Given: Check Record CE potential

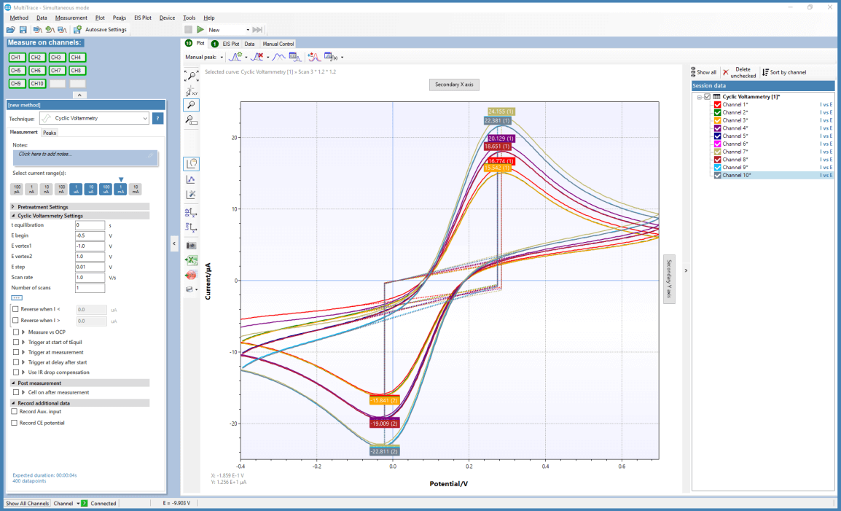Looking at the screenshot, I should tap(15, 423).
